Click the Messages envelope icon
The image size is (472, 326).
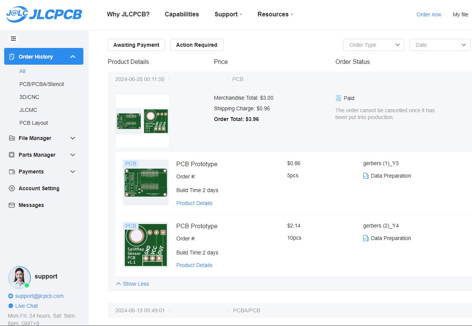(12, 205)
